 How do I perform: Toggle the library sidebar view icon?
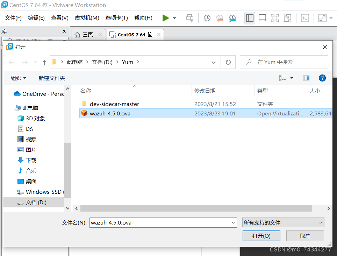(x=250, y=18)
